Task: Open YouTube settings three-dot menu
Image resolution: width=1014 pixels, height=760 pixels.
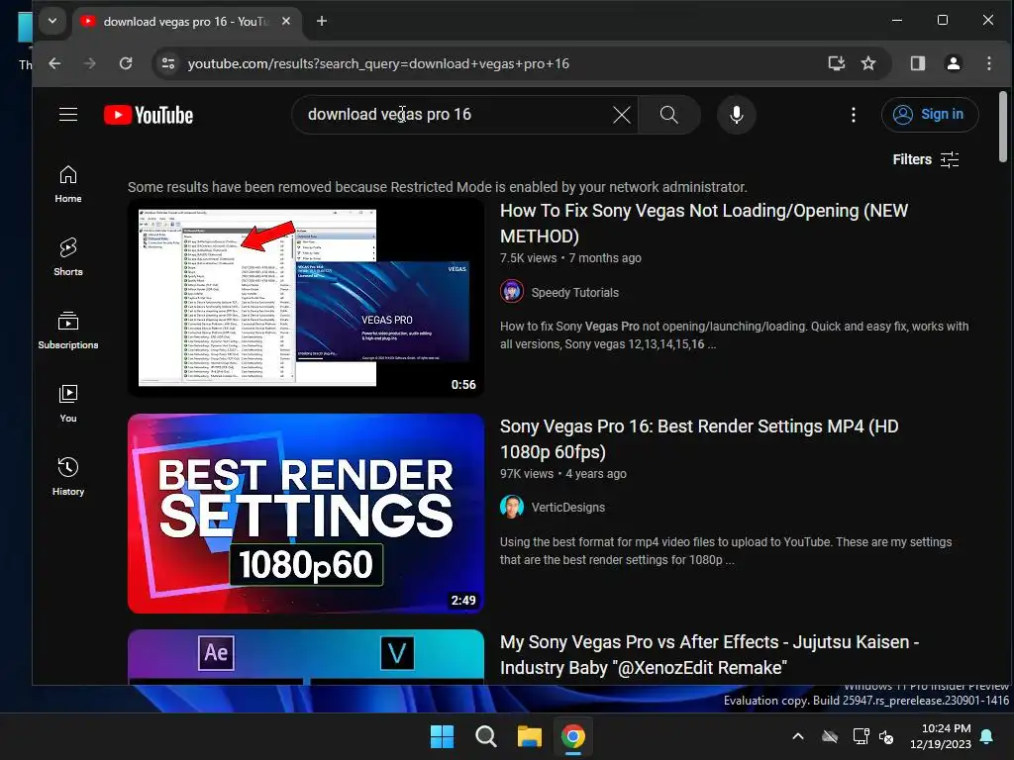Action: (854, 115)
